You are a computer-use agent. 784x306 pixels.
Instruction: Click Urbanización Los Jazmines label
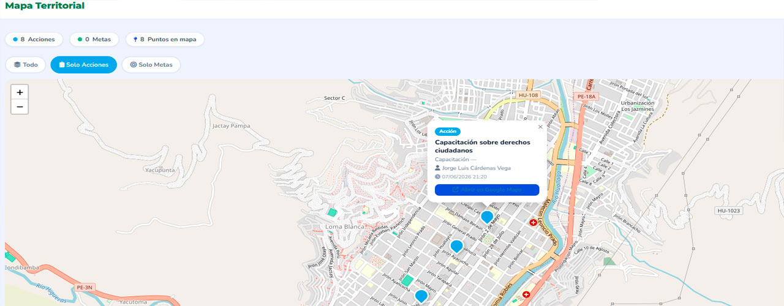coord(638,106)
